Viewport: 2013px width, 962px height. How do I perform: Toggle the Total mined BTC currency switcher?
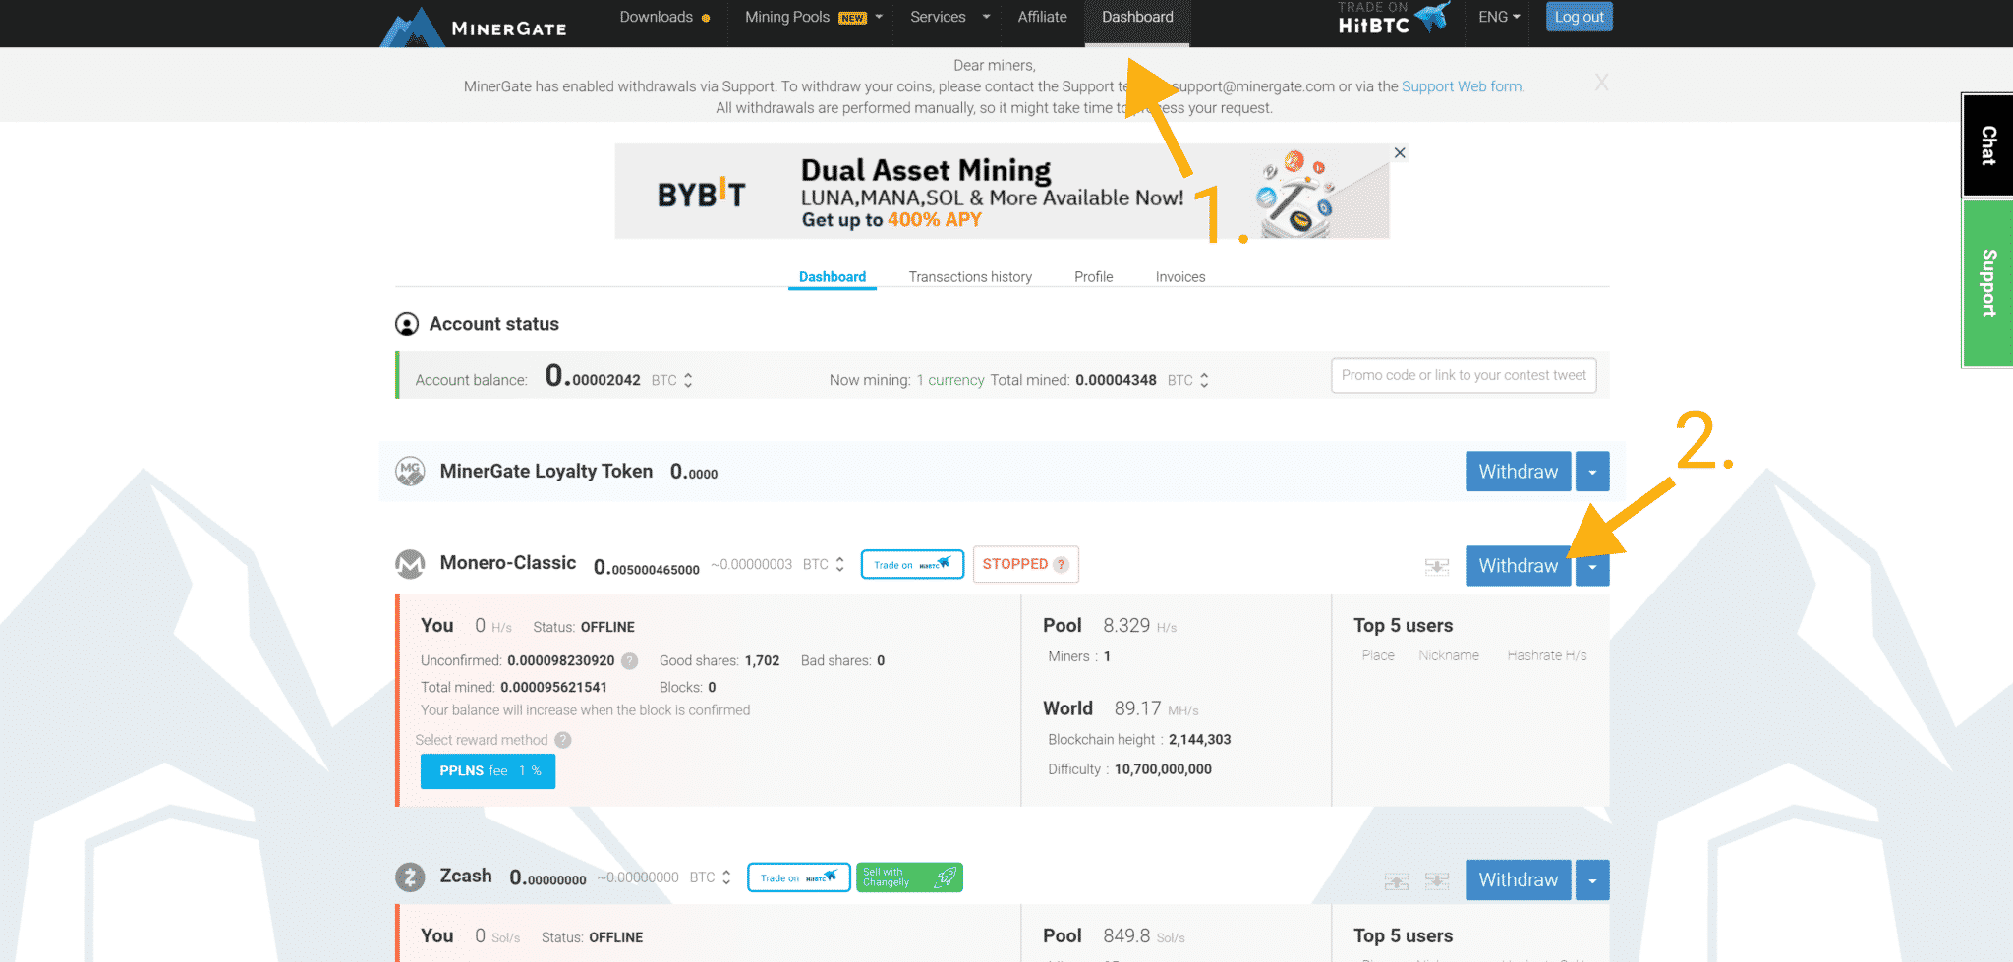coord(1204,380)
